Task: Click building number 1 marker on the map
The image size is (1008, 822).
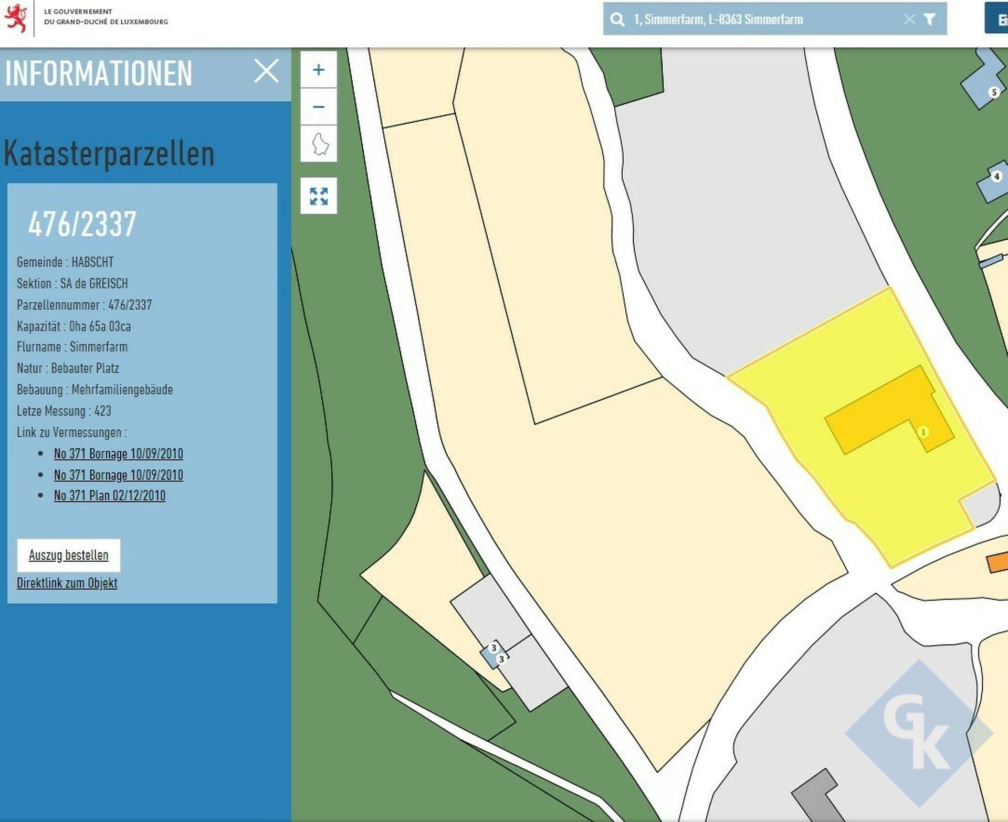Action: coord(923,432)
